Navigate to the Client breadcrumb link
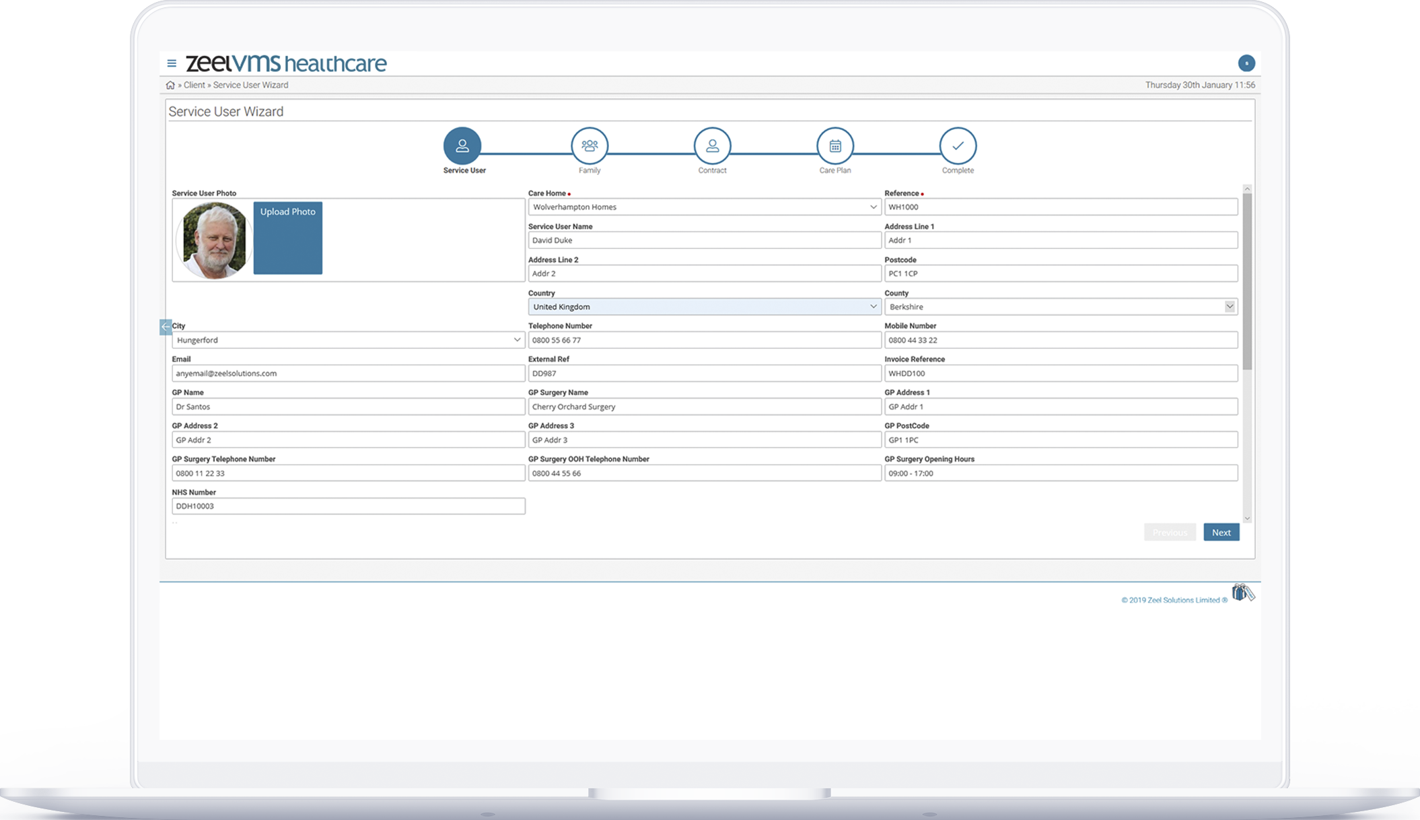1420x820 pixels. tap(194, 85)
